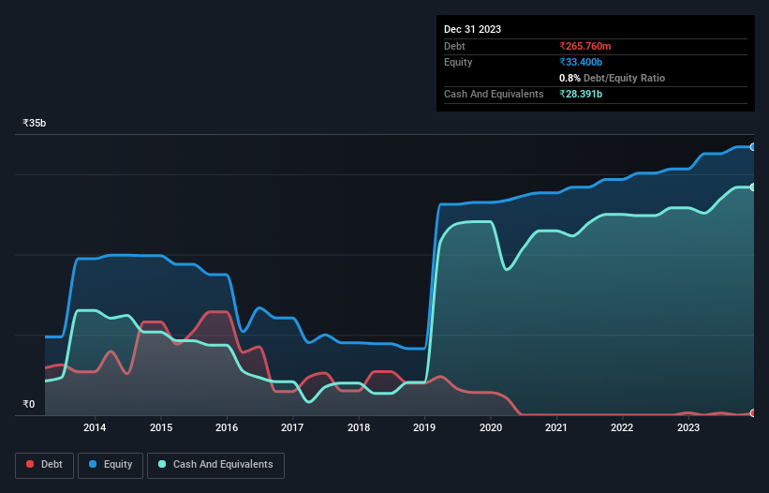769x493 pixels.
Task: Click the ₹33.400b equity value
Action: [x=581, y=62]
